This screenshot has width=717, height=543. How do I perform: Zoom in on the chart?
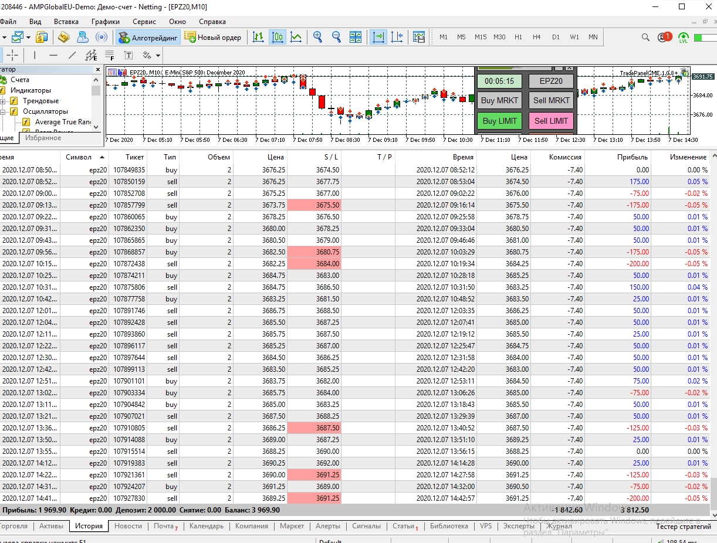click(x=317, y=37)
